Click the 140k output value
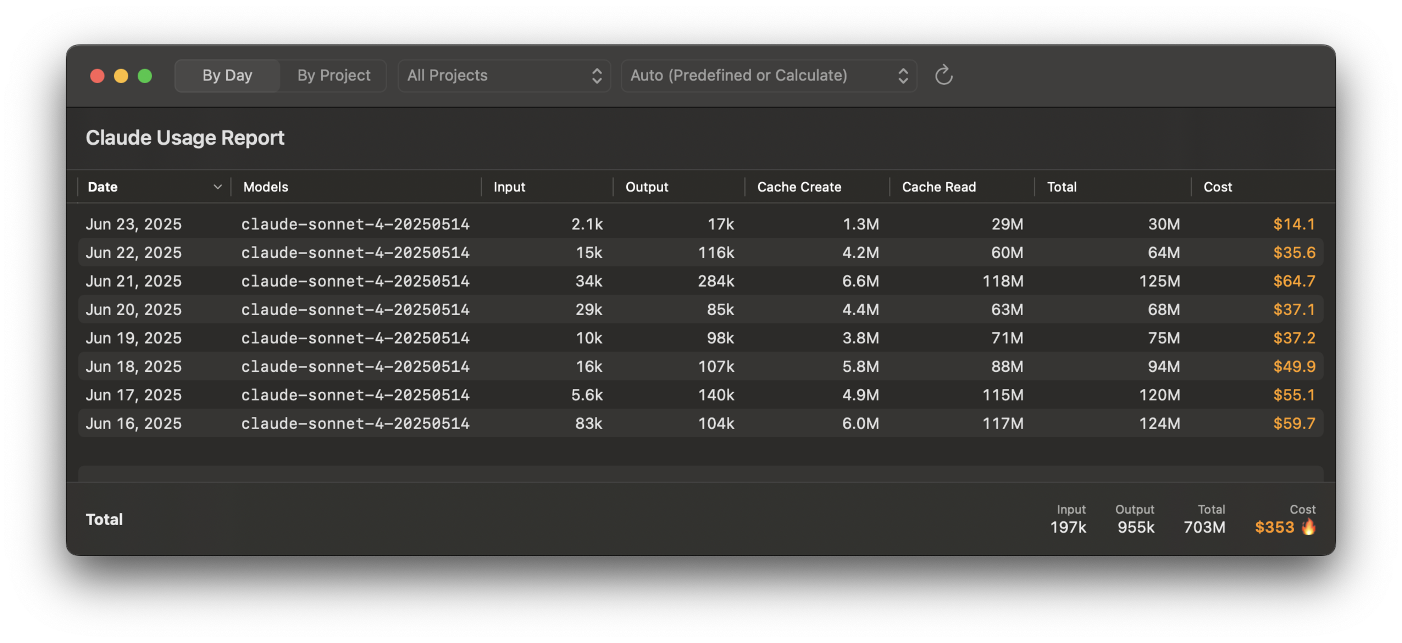The image size is (1402, 643). click(716, 394)
